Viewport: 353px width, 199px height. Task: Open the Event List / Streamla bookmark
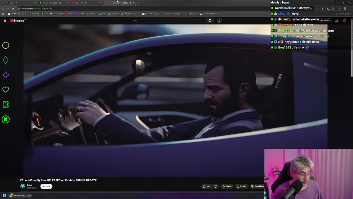[209, 14]
